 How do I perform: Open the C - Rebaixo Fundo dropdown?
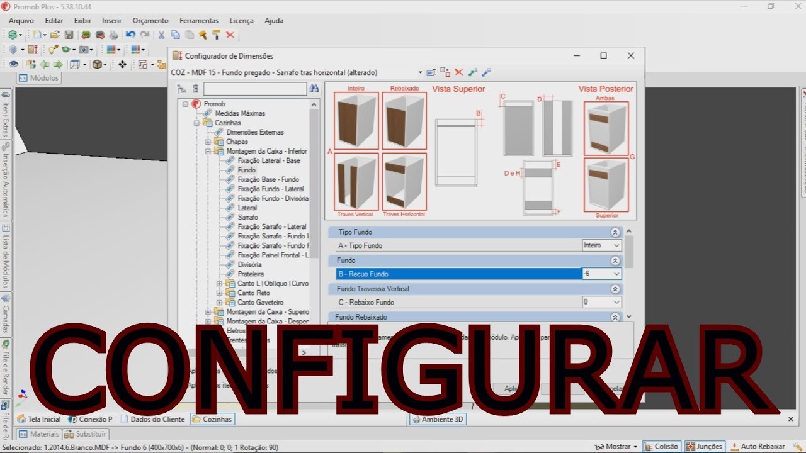coord(616,302)
